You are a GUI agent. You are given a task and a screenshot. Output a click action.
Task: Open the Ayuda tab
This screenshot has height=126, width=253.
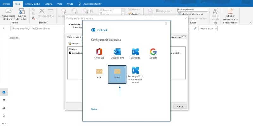coord(70,4)
